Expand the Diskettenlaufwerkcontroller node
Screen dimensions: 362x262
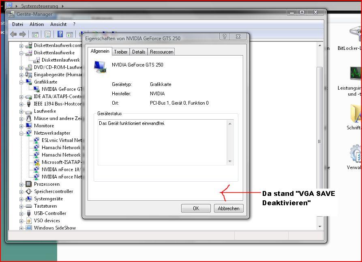pos(21,46)
